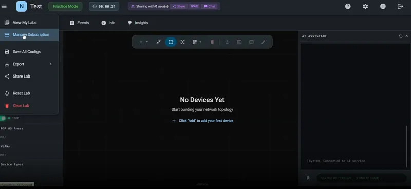This screenshot has width=411, height=189.
Task: Click the window panel toolbar icon
Action: (x=251, y=42)
